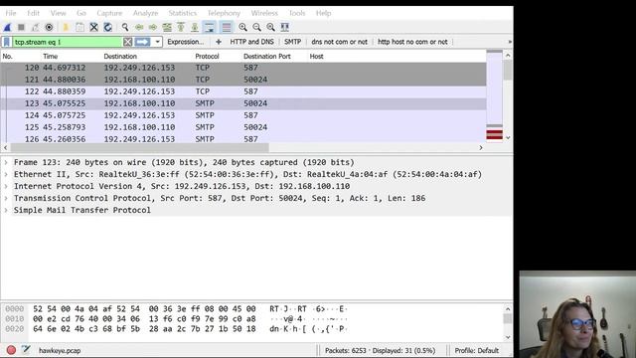Viewport: 636px width, 358px height.
Task: Open the View menu
Action: click(58, 13)
